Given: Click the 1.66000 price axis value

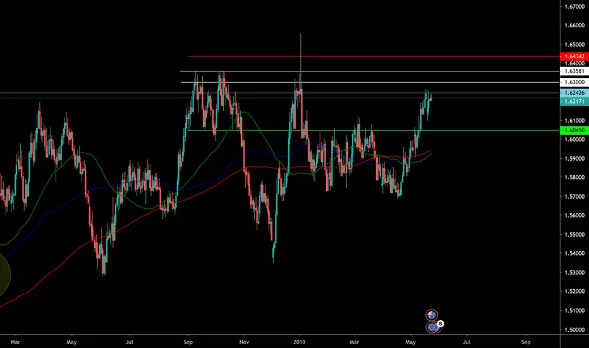Looking at the screenshot, I should 574,25.
